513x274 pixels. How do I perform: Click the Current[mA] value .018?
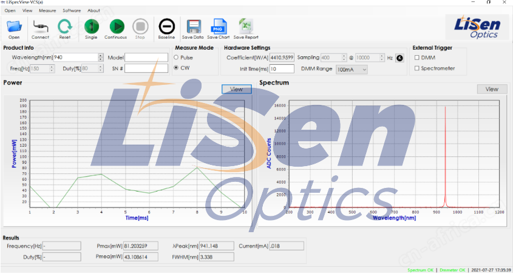pyautogui.click(x=287, y=246)
